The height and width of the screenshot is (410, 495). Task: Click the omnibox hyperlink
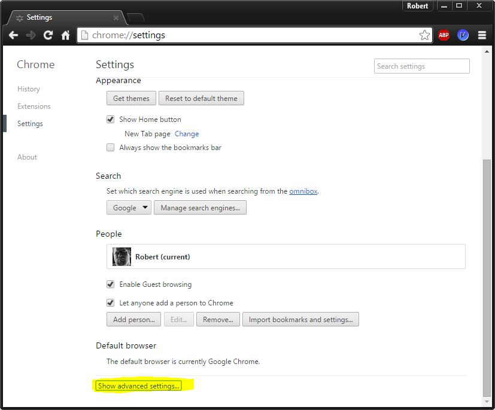[x=303, y=191]
